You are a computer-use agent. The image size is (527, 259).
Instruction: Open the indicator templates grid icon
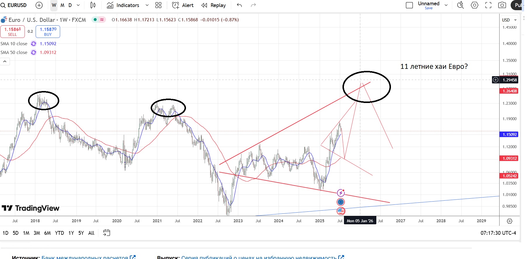[x=158, y=5]
